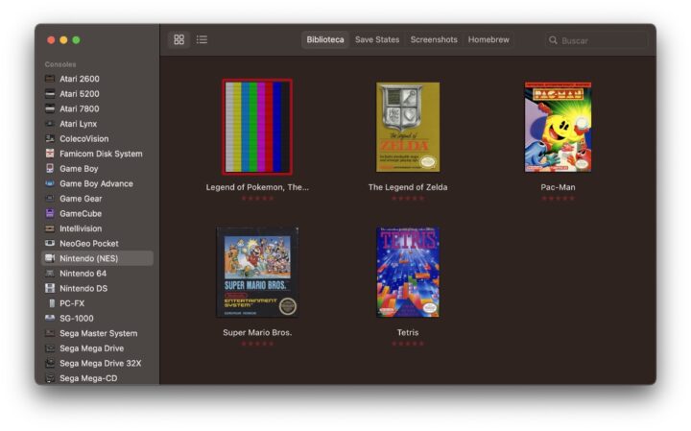Select Atari 7800 label in sidebar

coord(80,108)
